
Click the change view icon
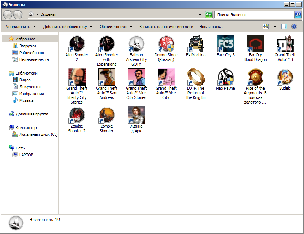tap(266, 27)
